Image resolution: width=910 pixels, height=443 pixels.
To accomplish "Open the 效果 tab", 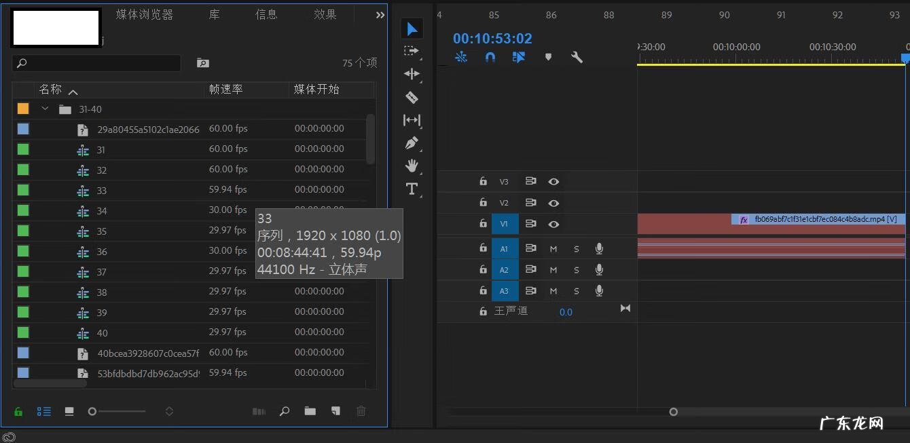I will click(325, 14).
